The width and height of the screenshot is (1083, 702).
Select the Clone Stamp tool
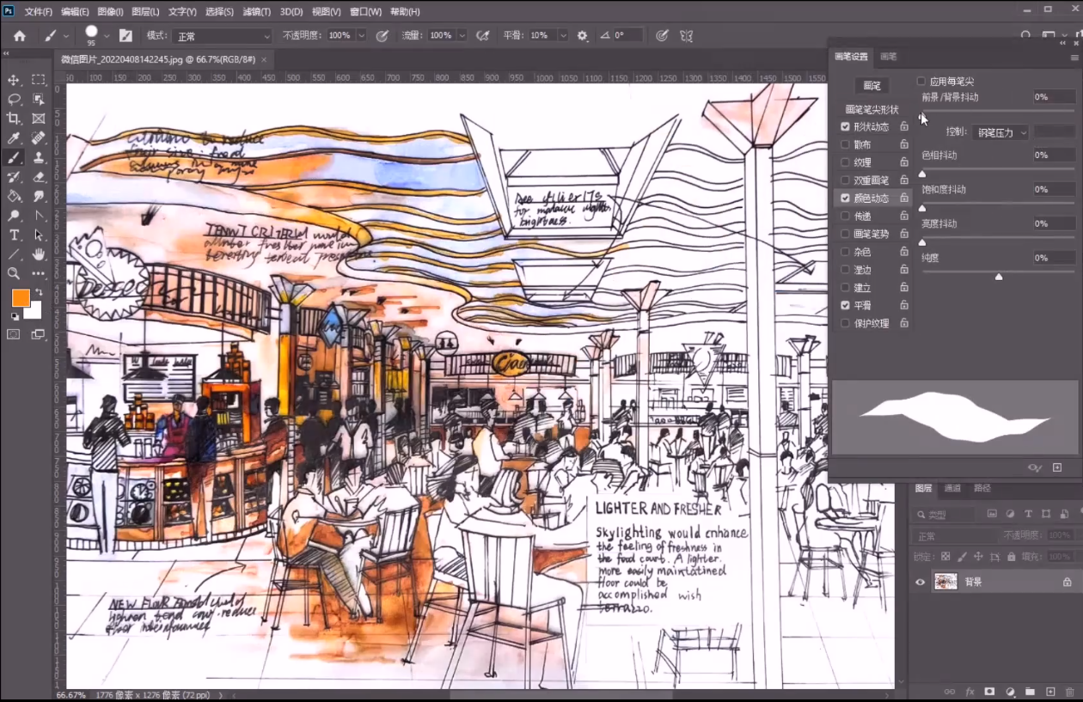(39, 158)
